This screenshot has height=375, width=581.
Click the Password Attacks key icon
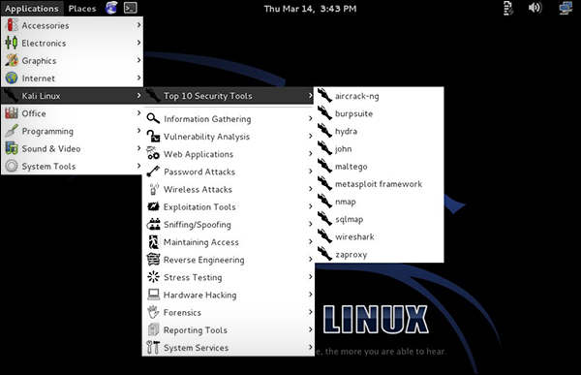point(153,172)
